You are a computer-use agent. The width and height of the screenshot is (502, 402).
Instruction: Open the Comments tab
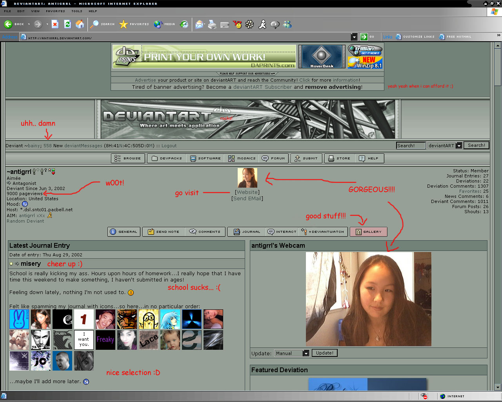click(x=205, y=232)
